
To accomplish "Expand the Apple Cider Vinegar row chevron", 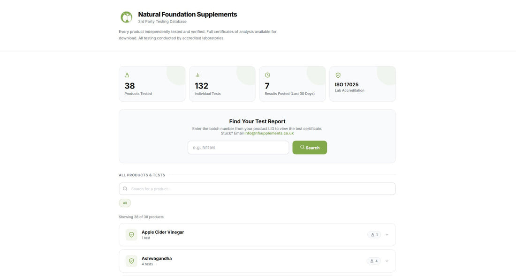I will click(x=387, y=235).
